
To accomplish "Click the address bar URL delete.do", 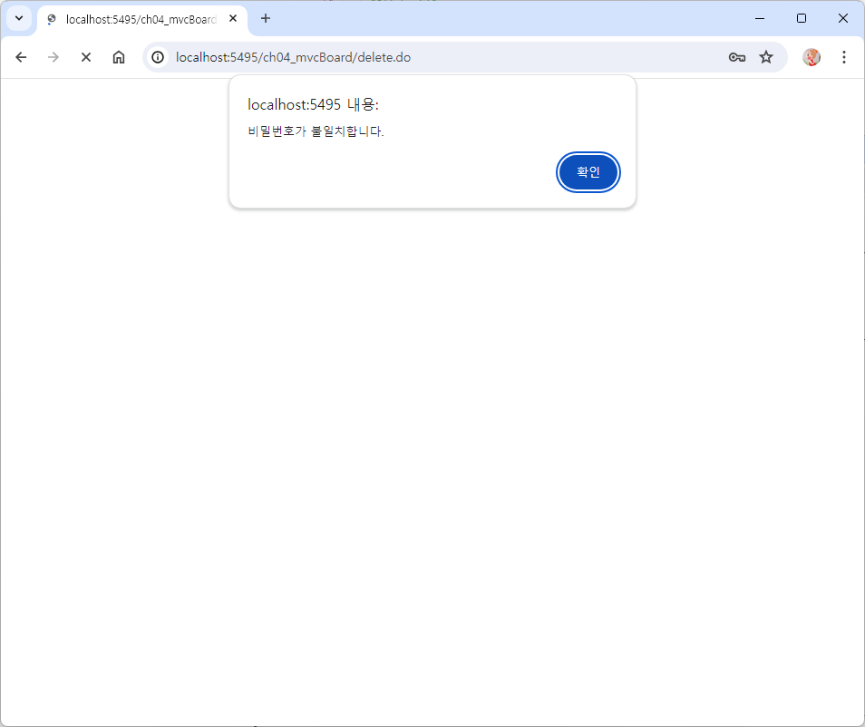I will [293, 57].
